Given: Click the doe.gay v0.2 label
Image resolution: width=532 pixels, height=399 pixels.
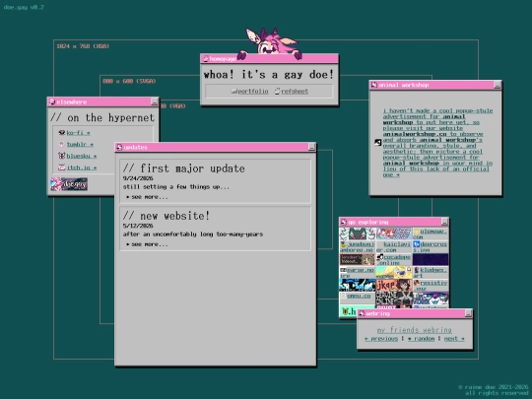Looking at the screenshot, I should [x=24, y=7].
